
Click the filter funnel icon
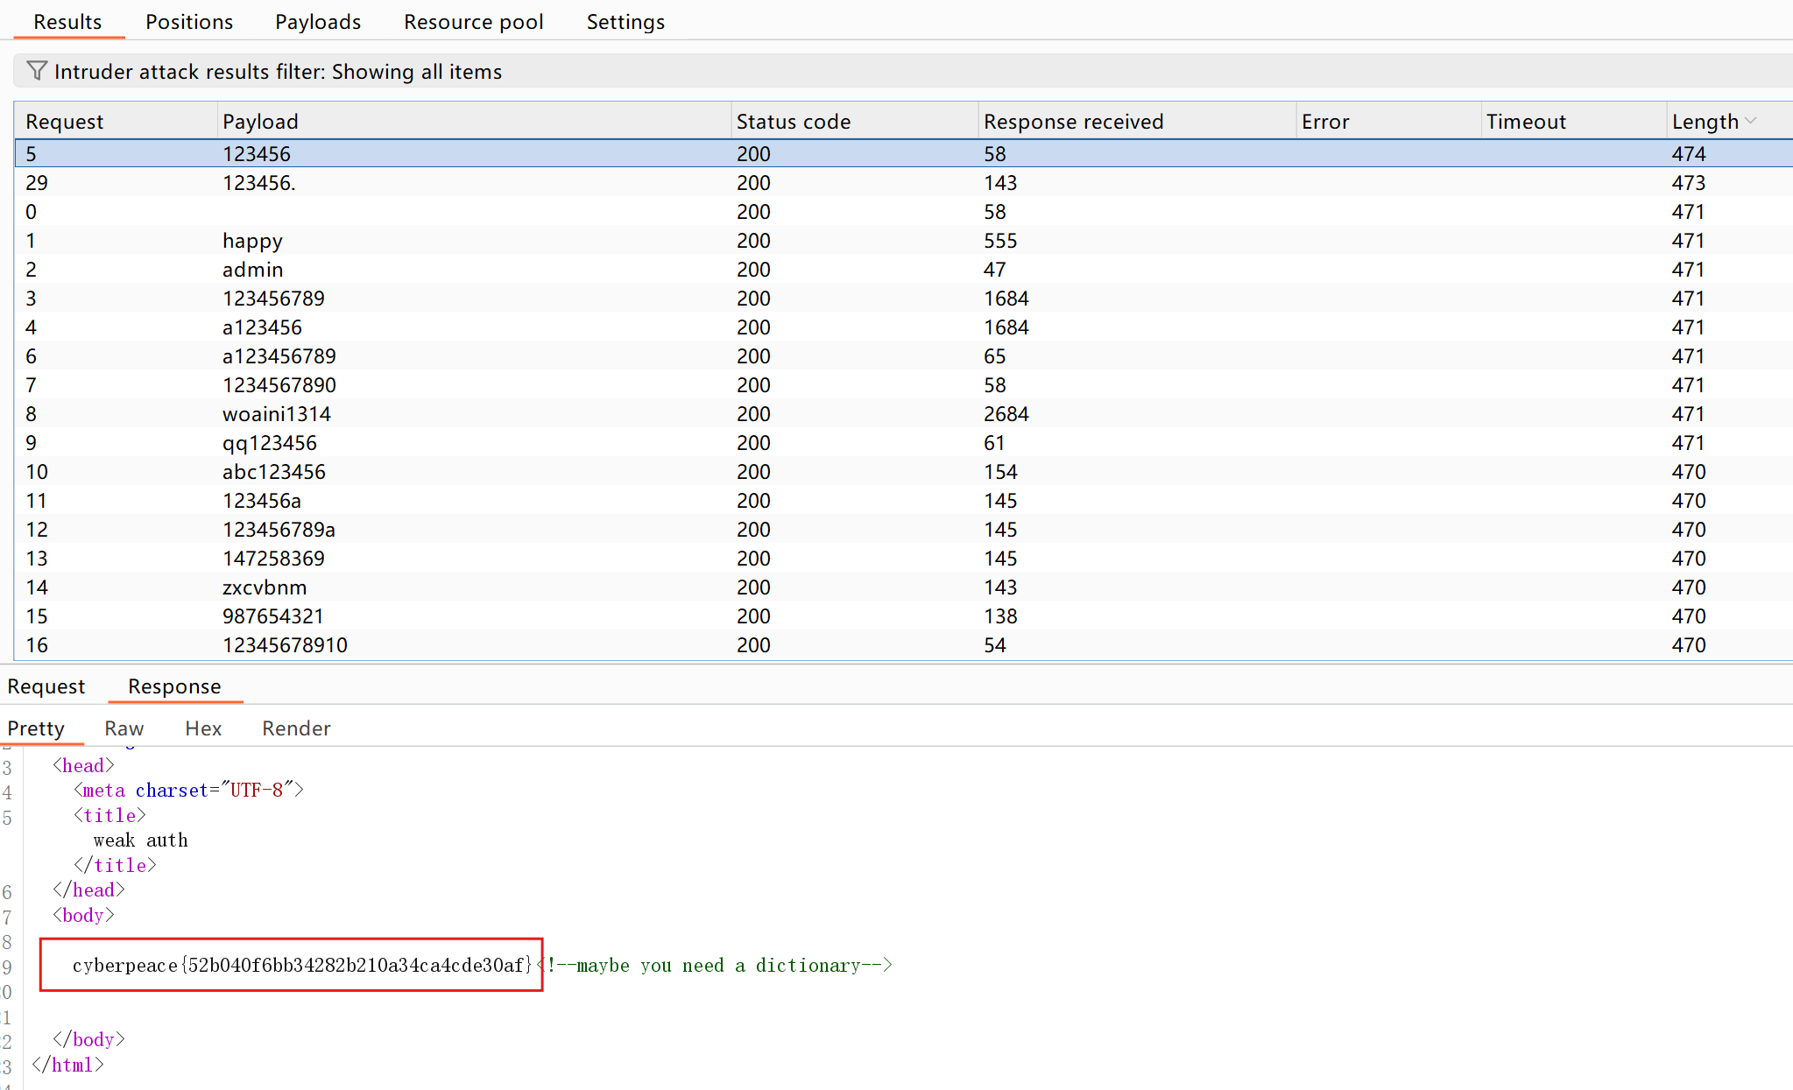[36, 71]
